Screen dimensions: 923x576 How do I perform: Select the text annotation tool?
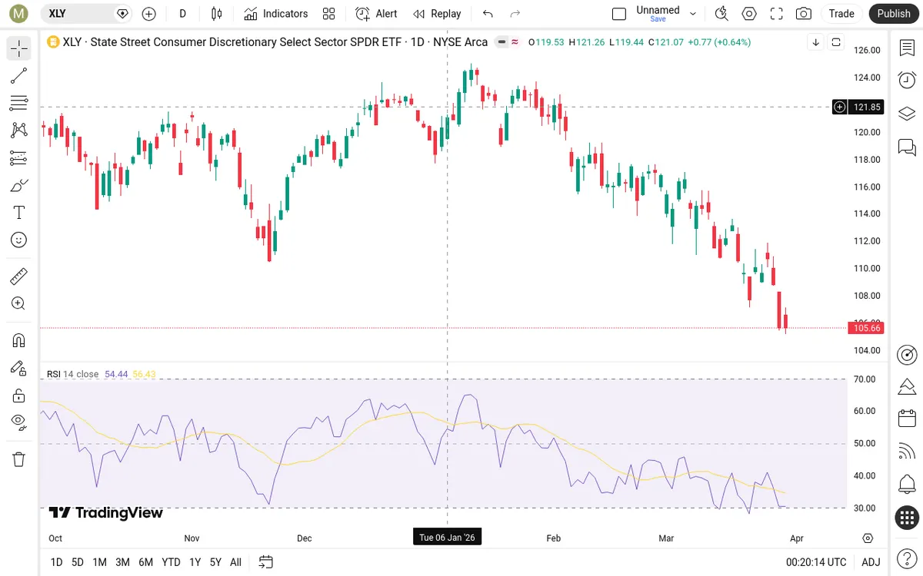tap(19, 213)
